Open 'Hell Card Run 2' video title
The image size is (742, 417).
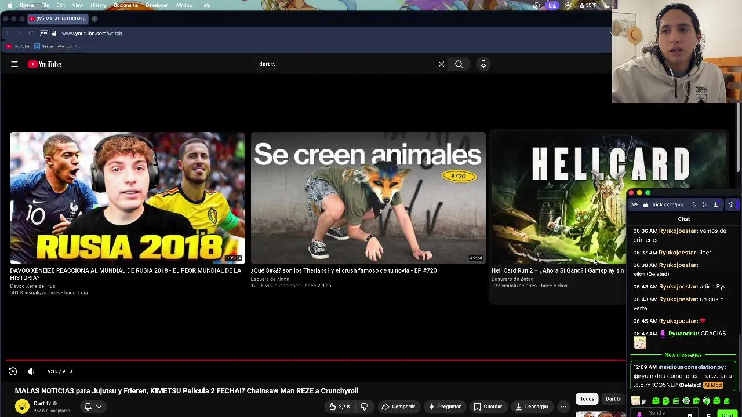558,270
